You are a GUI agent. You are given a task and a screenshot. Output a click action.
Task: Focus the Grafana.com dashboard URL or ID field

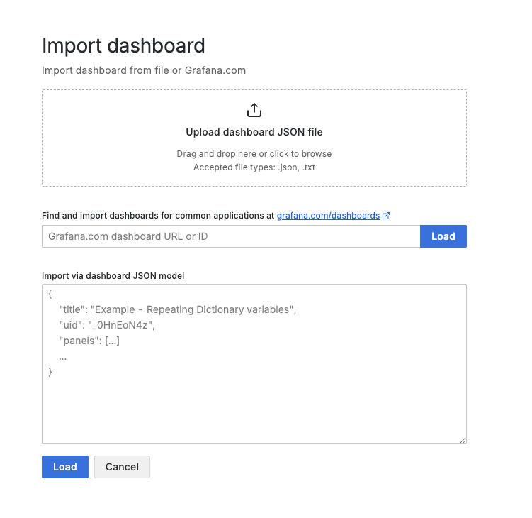click(x=231, y=236)
